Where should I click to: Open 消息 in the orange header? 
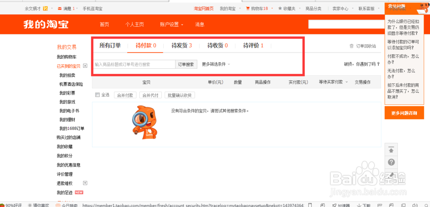(200, 24)
